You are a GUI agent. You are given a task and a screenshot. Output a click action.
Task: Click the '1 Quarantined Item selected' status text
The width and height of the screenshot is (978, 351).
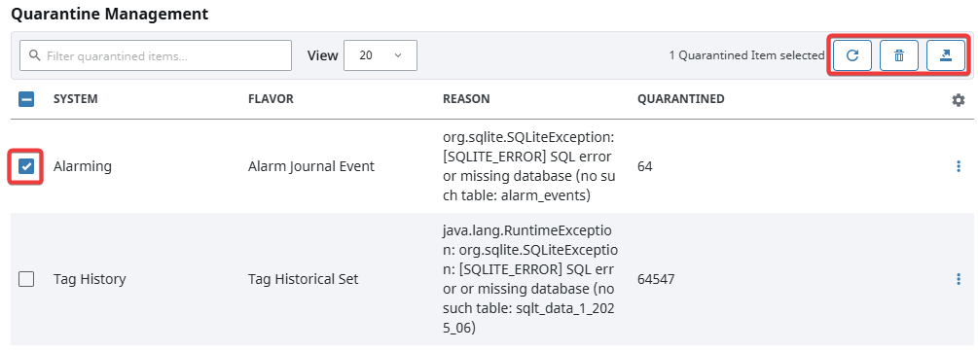pos(746,55)
